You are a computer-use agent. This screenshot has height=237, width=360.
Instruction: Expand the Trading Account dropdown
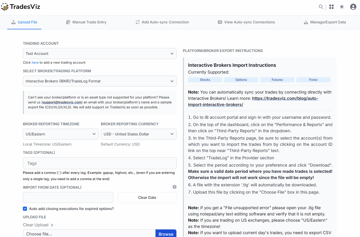pyautogui.click(x=99, y=54)
